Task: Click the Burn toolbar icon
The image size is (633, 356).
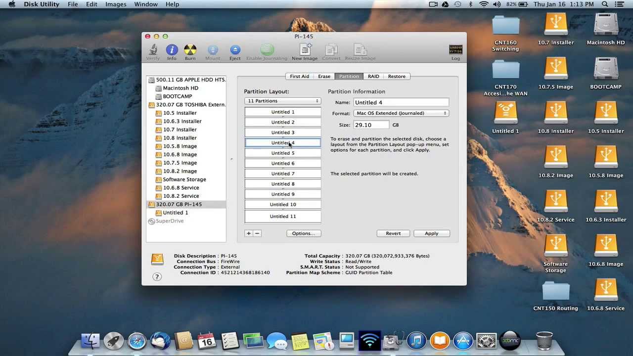Action: 190,52
